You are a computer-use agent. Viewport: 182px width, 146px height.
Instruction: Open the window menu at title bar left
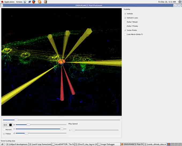[1, 5]
